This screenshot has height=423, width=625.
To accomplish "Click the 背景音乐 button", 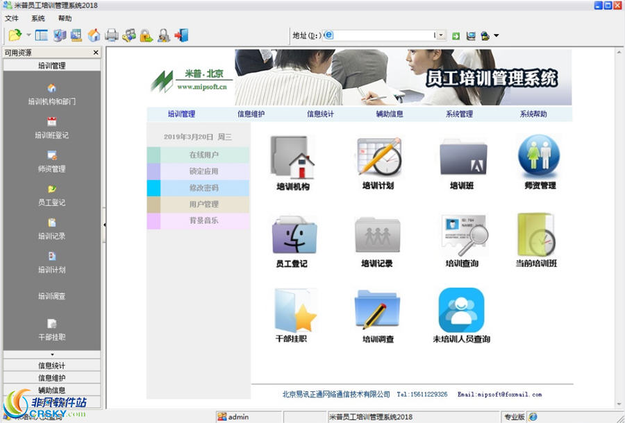I will tap(198, 221).
